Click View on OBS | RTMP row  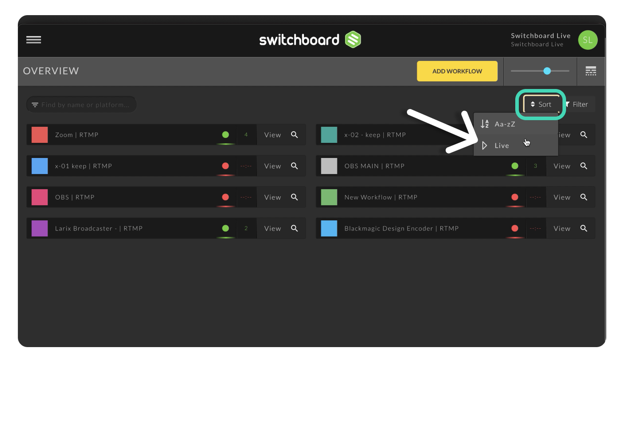pyautogui.click(x=273, y=197)
